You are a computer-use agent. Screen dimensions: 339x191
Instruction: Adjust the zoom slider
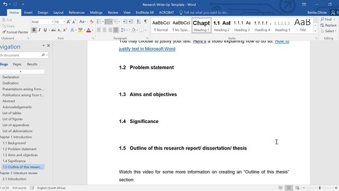tap(319, 188)
